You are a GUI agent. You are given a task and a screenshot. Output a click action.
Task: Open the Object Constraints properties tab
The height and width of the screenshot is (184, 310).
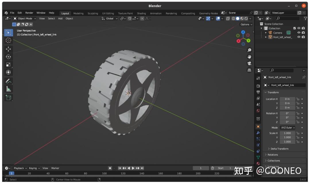pyautogui.click(x=258, y=151)
